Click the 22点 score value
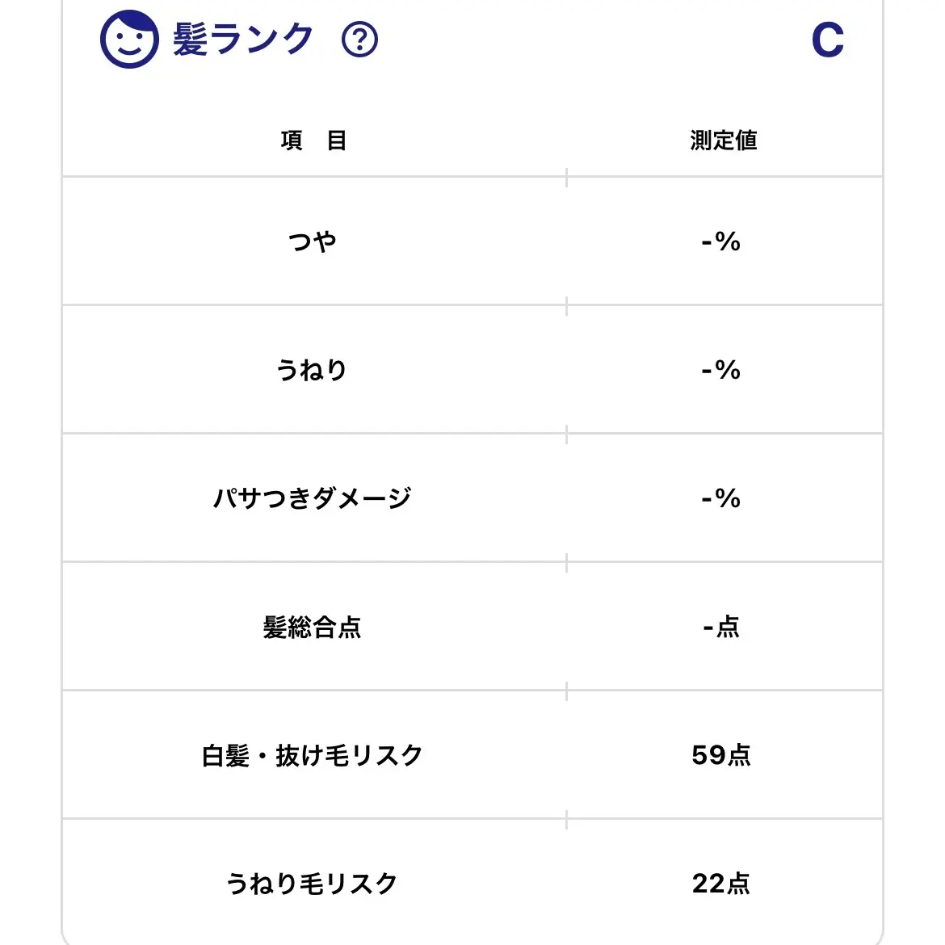 point(721,884)
